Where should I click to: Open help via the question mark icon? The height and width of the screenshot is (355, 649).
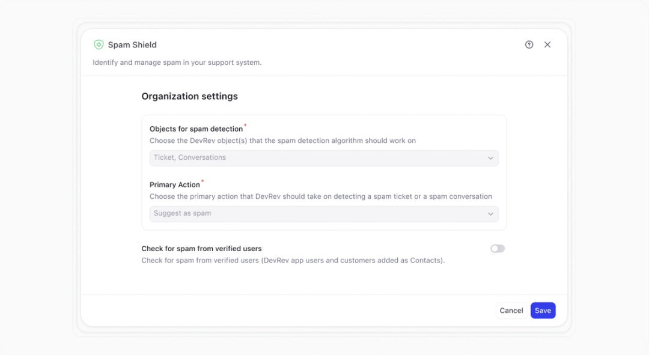pyautogui.click(x=529, y=44)
